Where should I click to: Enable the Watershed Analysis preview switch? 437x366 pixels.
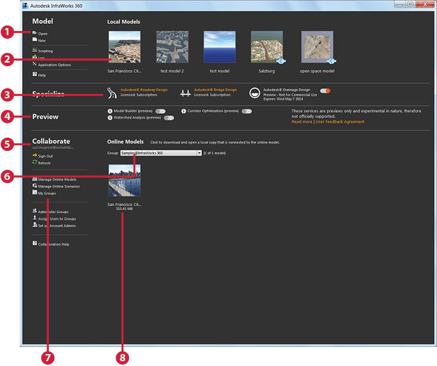[x=169, y=118]
